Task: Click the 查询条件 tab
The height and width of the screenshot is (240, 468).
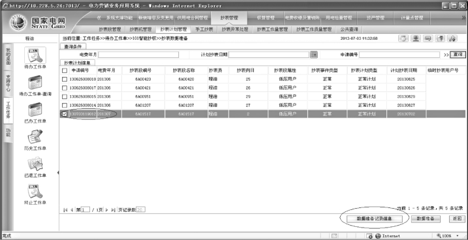Action: (73, 46)
